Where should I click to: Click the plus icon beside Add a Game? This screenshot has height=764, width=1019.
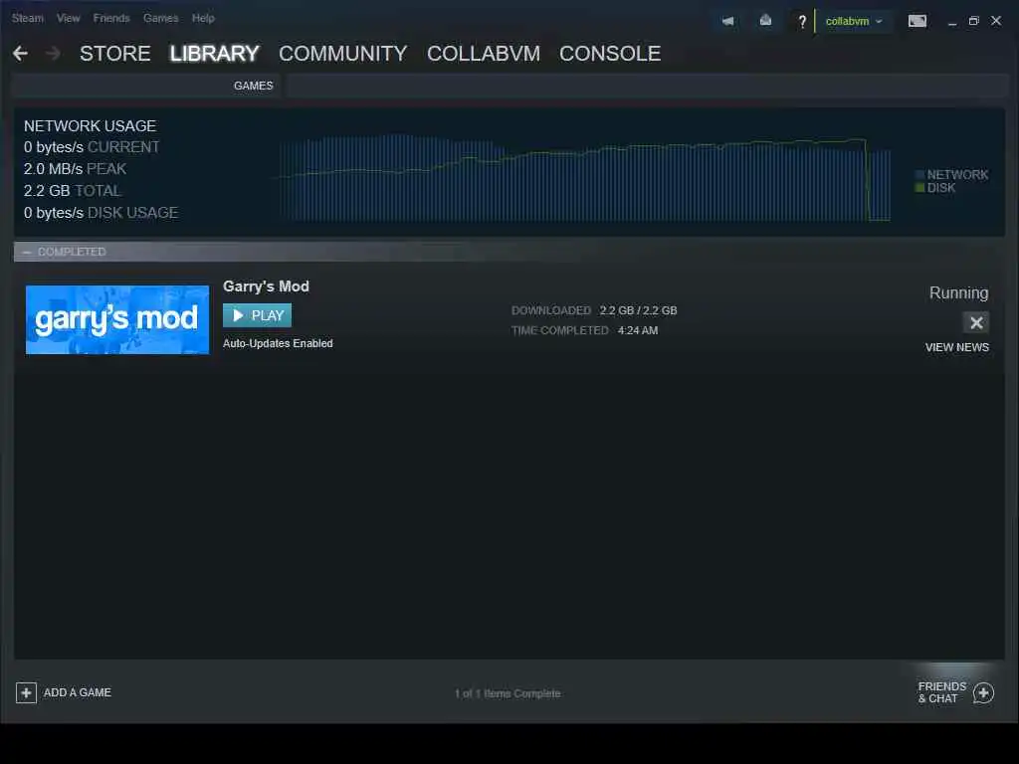26,692
